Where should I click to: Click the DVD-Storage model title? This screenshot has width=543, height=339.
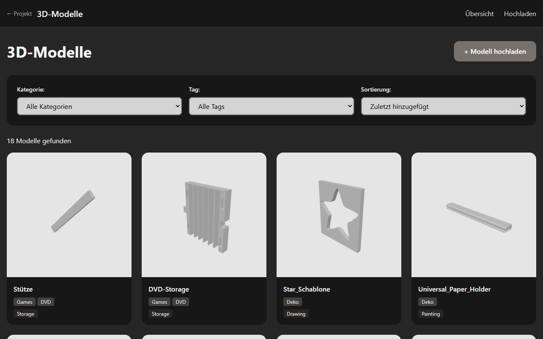click(169, 289)
